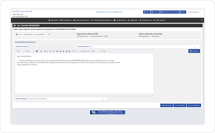Viewport: 215px width, 133px height.
Task: Insert a numbered list
Action: (x=72, y=51)
